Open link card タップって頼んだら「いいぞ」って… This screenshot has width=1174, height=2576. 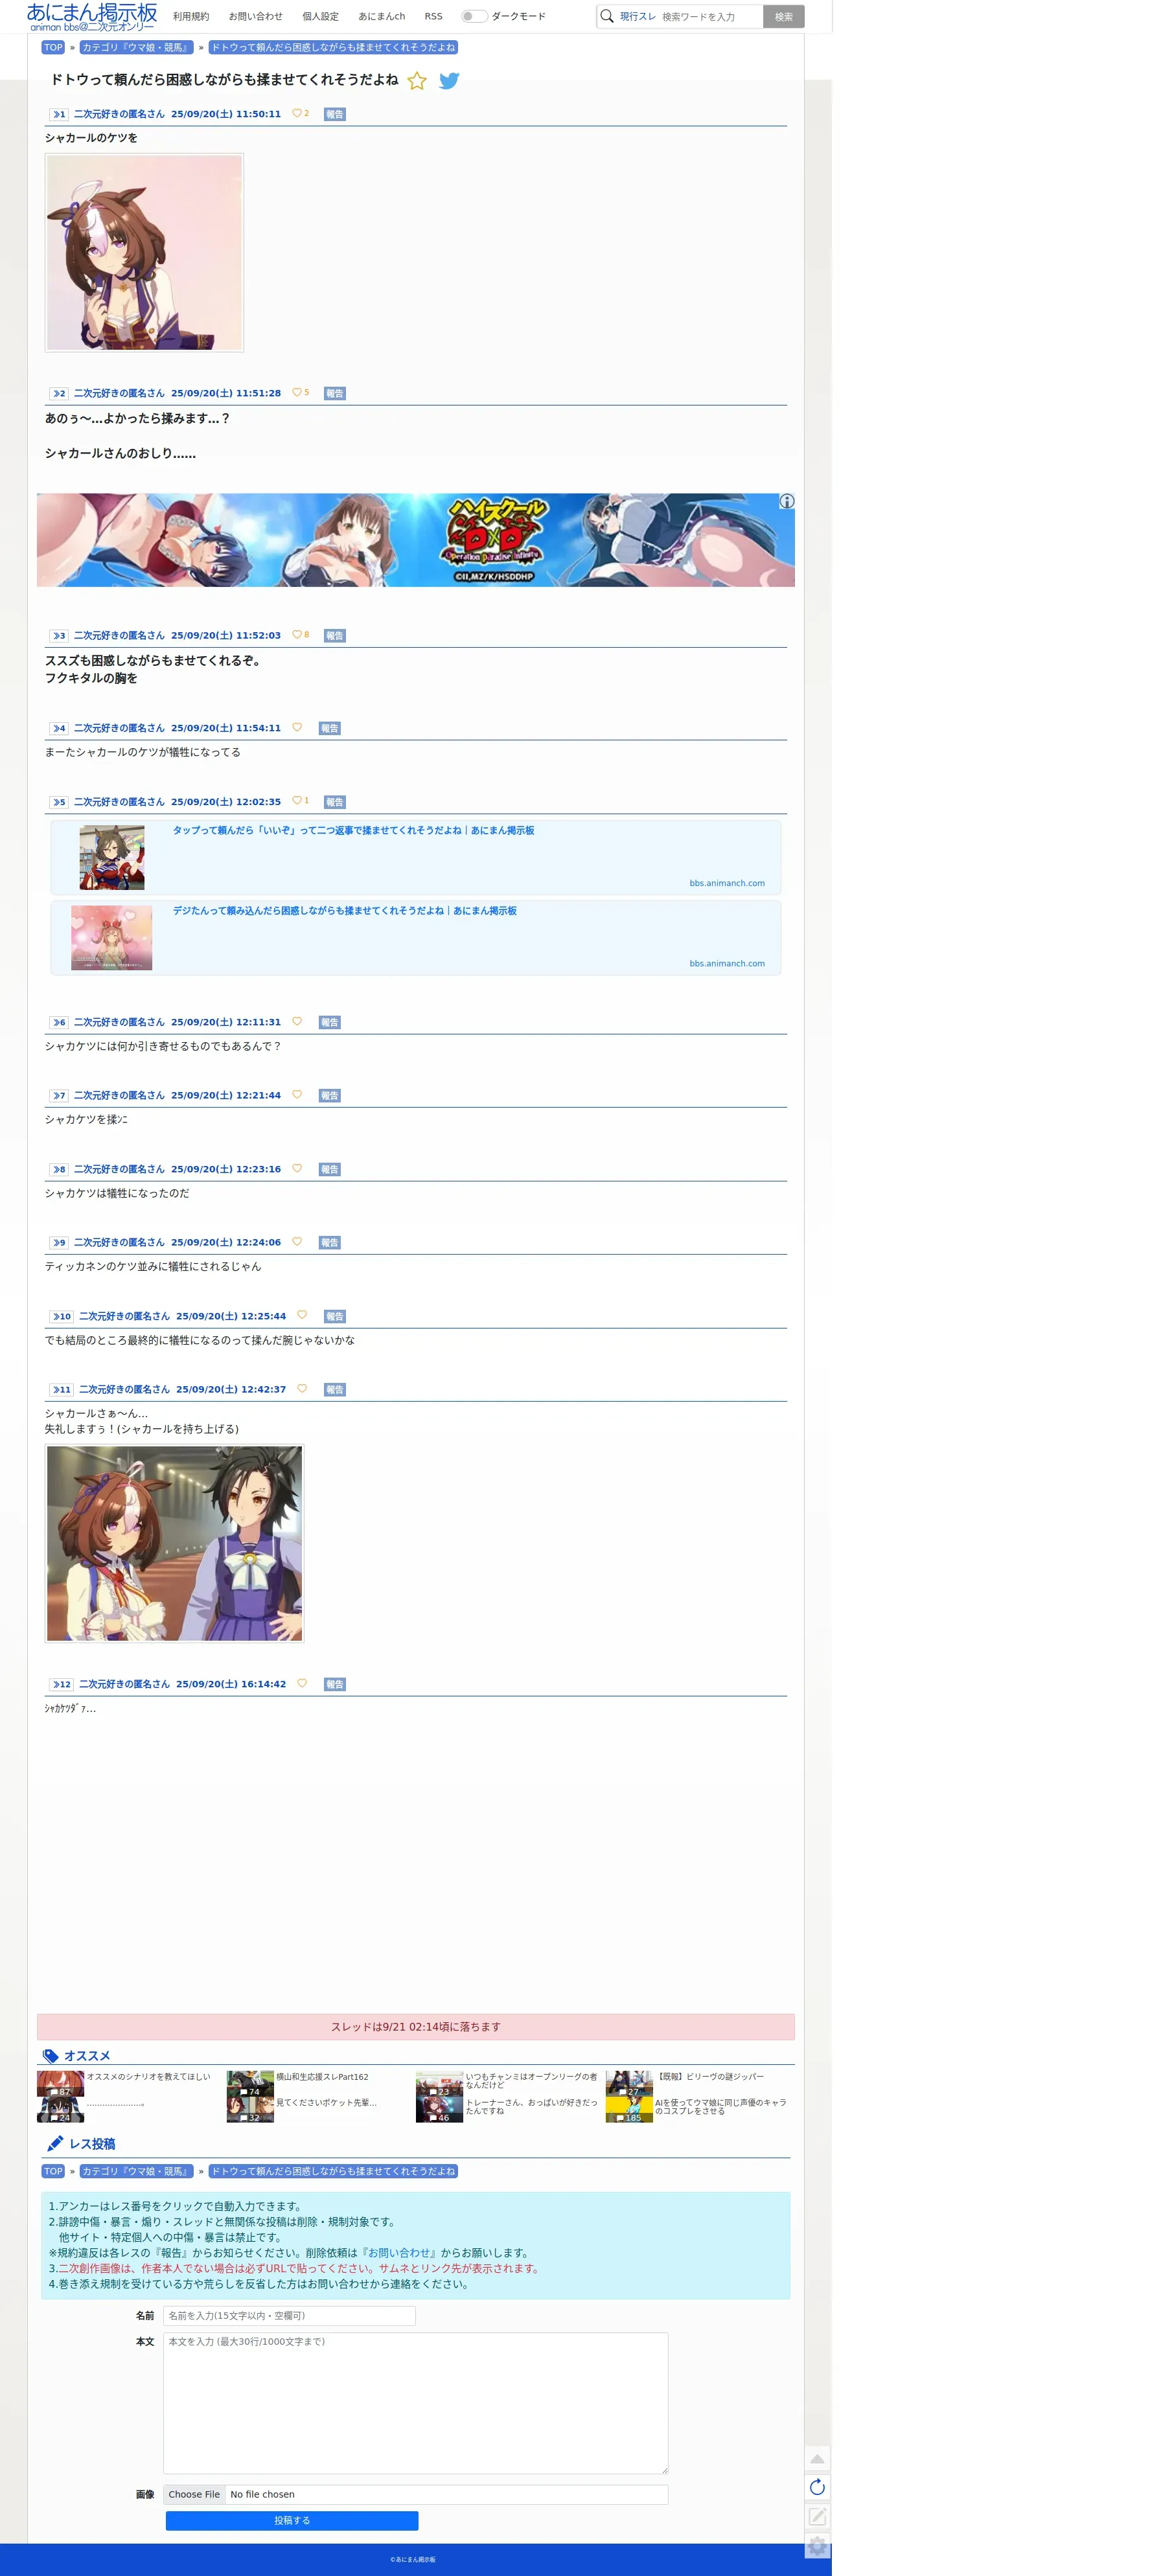[416, 857]
